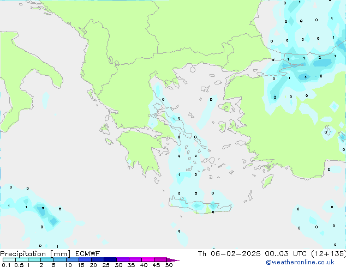Select the 40–45 mm pink legend swatch

point(148,260)
